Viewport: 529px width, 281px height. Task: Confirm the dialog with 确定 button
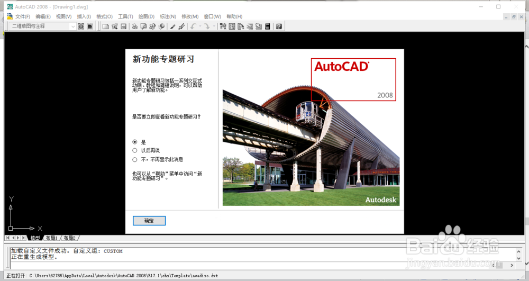coord(149,221)
